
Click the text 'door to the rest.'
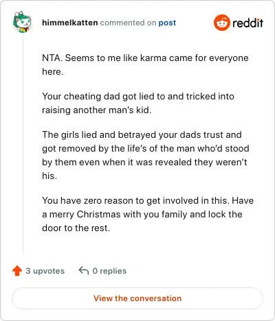click(76, 228)
